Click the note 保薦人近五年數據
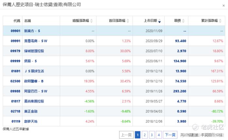The height and width of the screenshot is (140, 228). (x=16, y=129)
